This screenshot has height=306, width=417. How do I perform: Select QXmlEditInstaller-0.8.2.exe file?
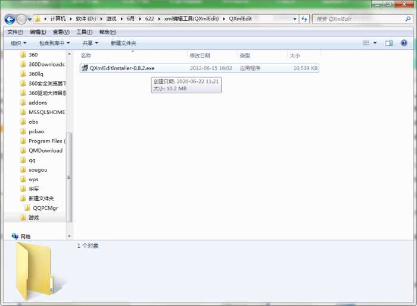[x=199, y=68]
